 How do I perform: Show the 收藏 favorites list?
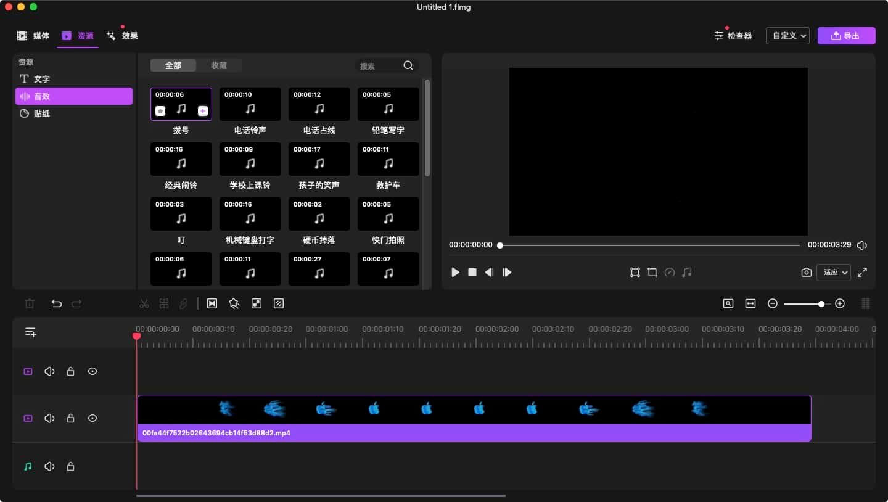[219, 65]
